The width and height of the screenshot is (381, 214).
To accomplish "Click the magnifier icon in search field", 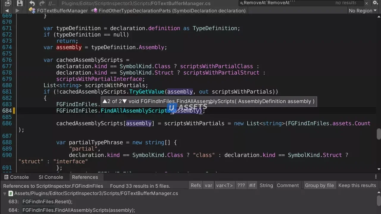I will tap(241, 3).
